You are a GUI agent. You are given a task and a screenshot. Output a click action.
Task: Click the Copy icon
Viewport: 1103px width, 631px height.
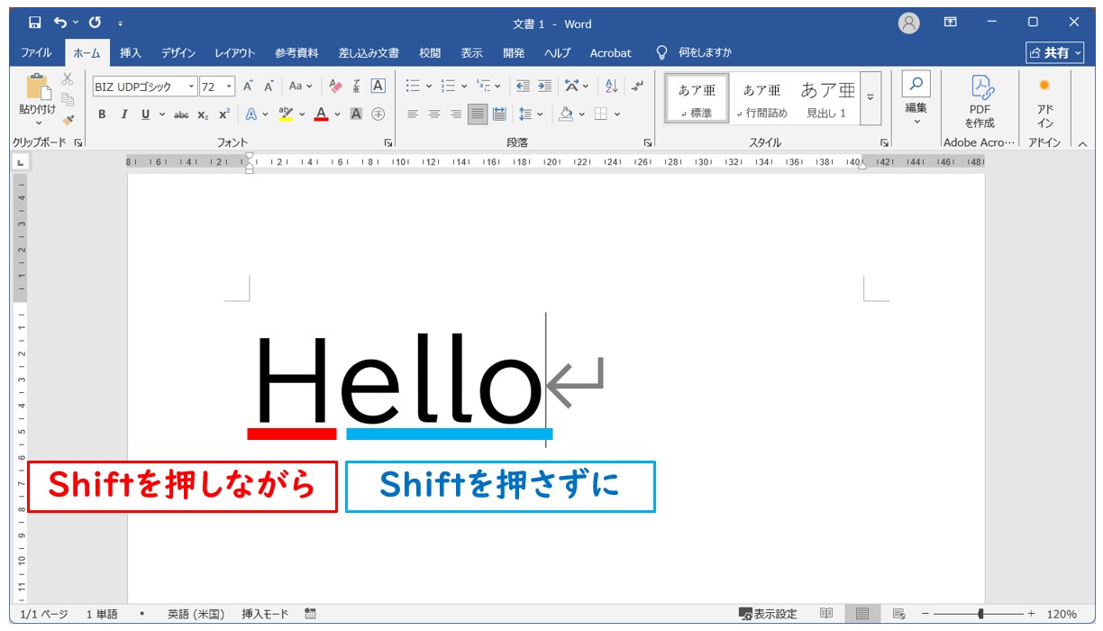[68, 99]
